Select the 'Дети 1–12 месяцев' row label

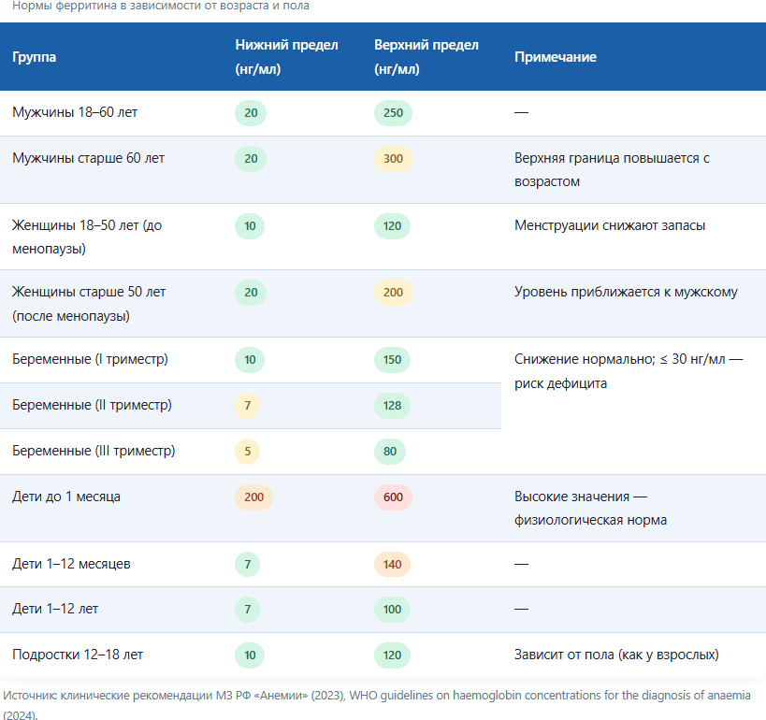click(x=71, y=564)
